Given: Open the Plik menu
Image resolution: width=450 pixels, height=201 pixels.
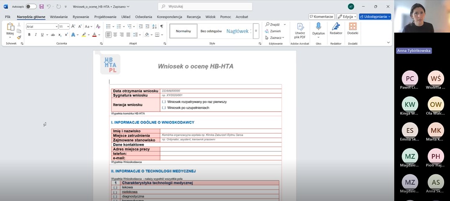Looking at the screenshot, I should click(8, 17).
